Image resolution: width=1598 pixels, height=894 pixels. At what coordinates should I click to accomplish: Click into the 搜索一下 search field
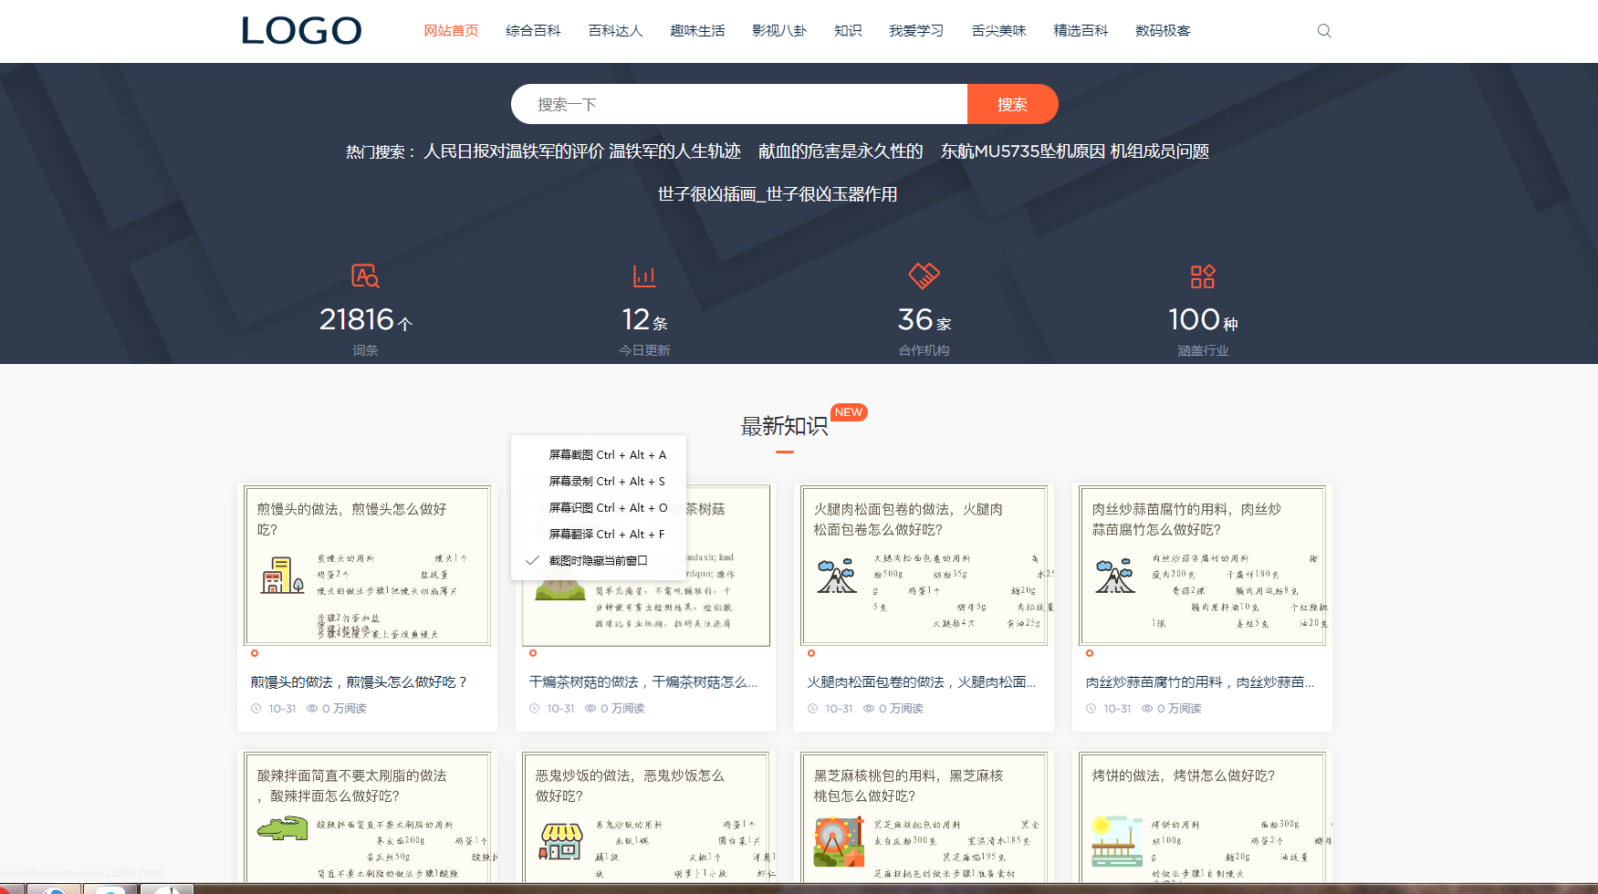click(739, 104)
